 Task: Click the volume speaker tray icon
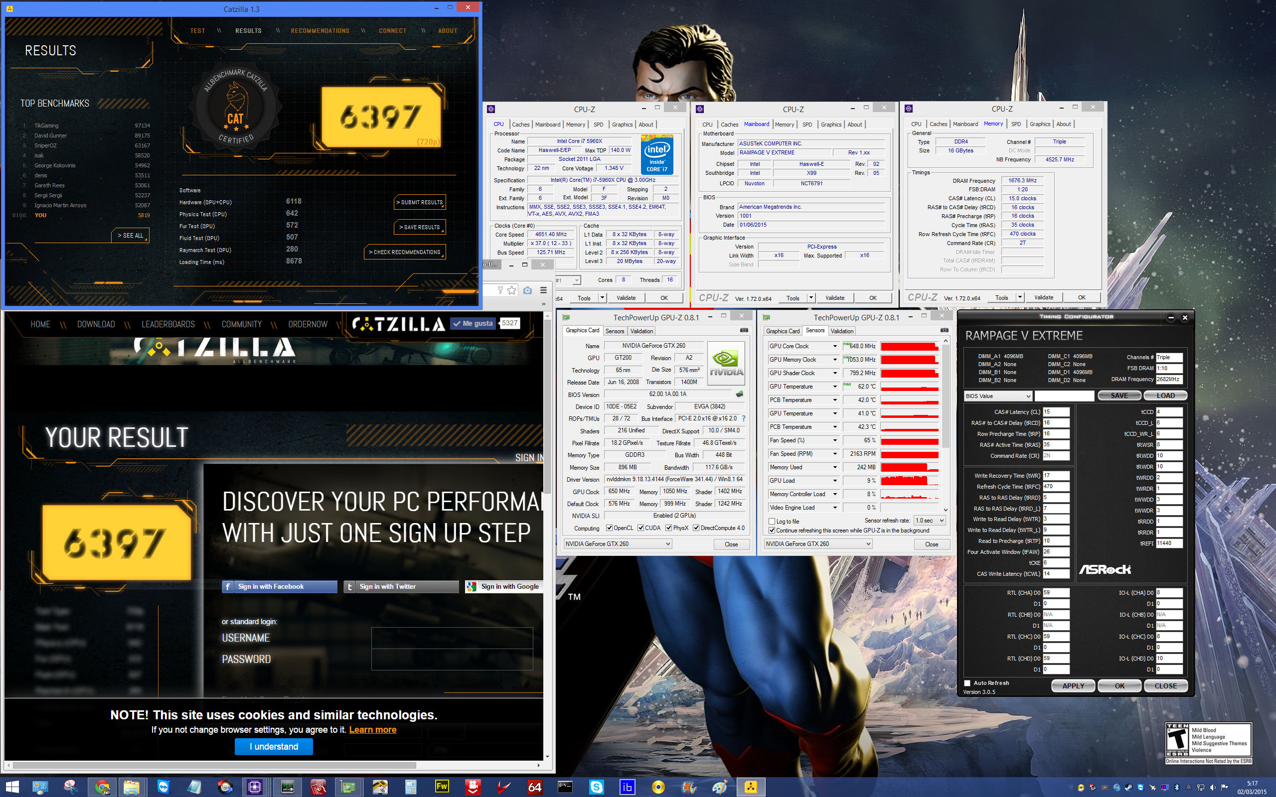tap(1213, 788)
